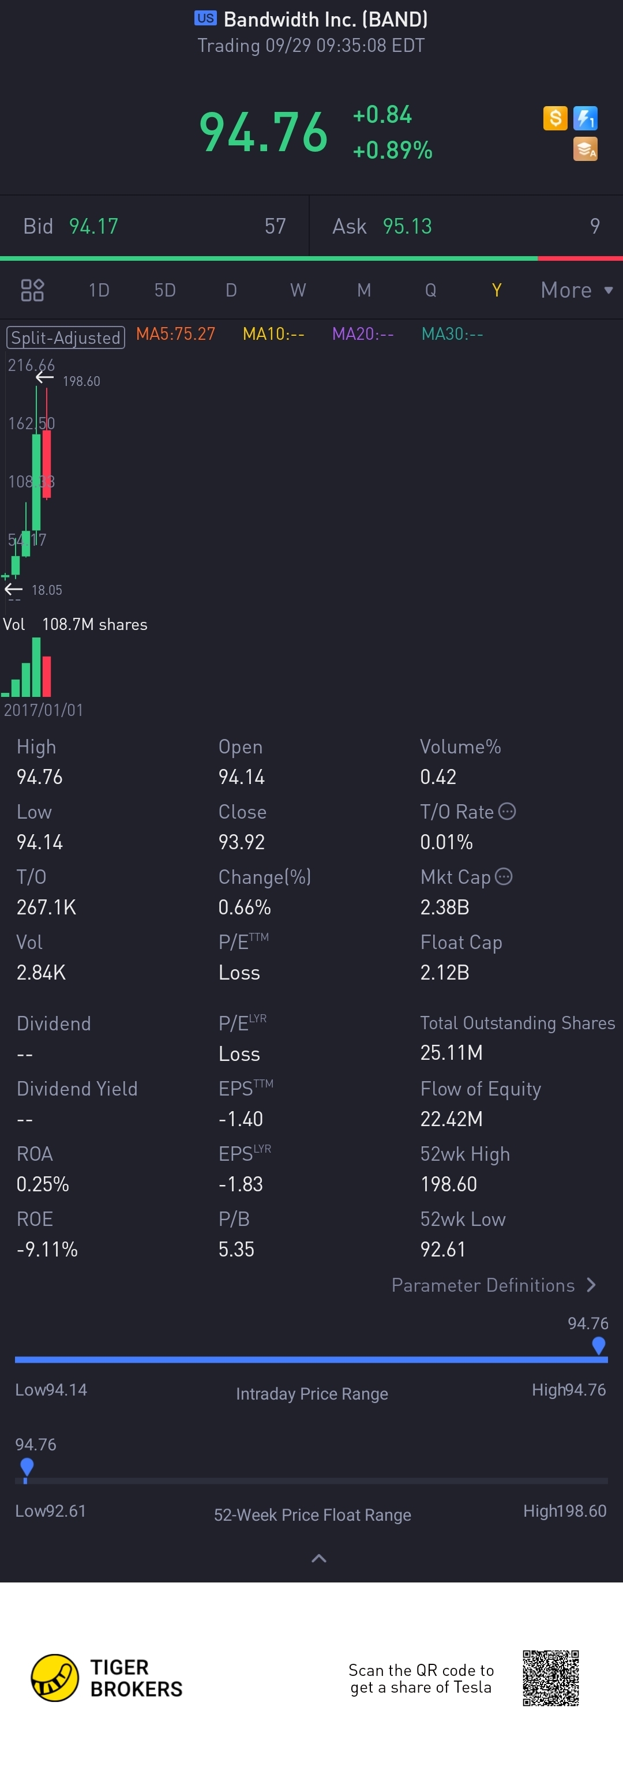Tap the Ask price 95.13
This screenshot has height=1774, width=623.
407,226
